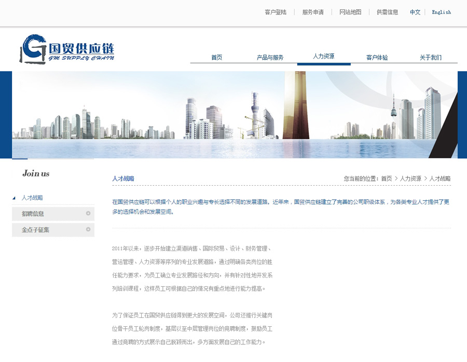This screenshot has height=362, width=467.
Task: Open 服务申请 link
Action: pos(313,12)
